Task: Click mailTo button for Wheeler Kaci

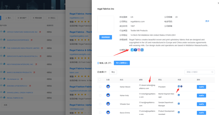Action: point(201,104)
